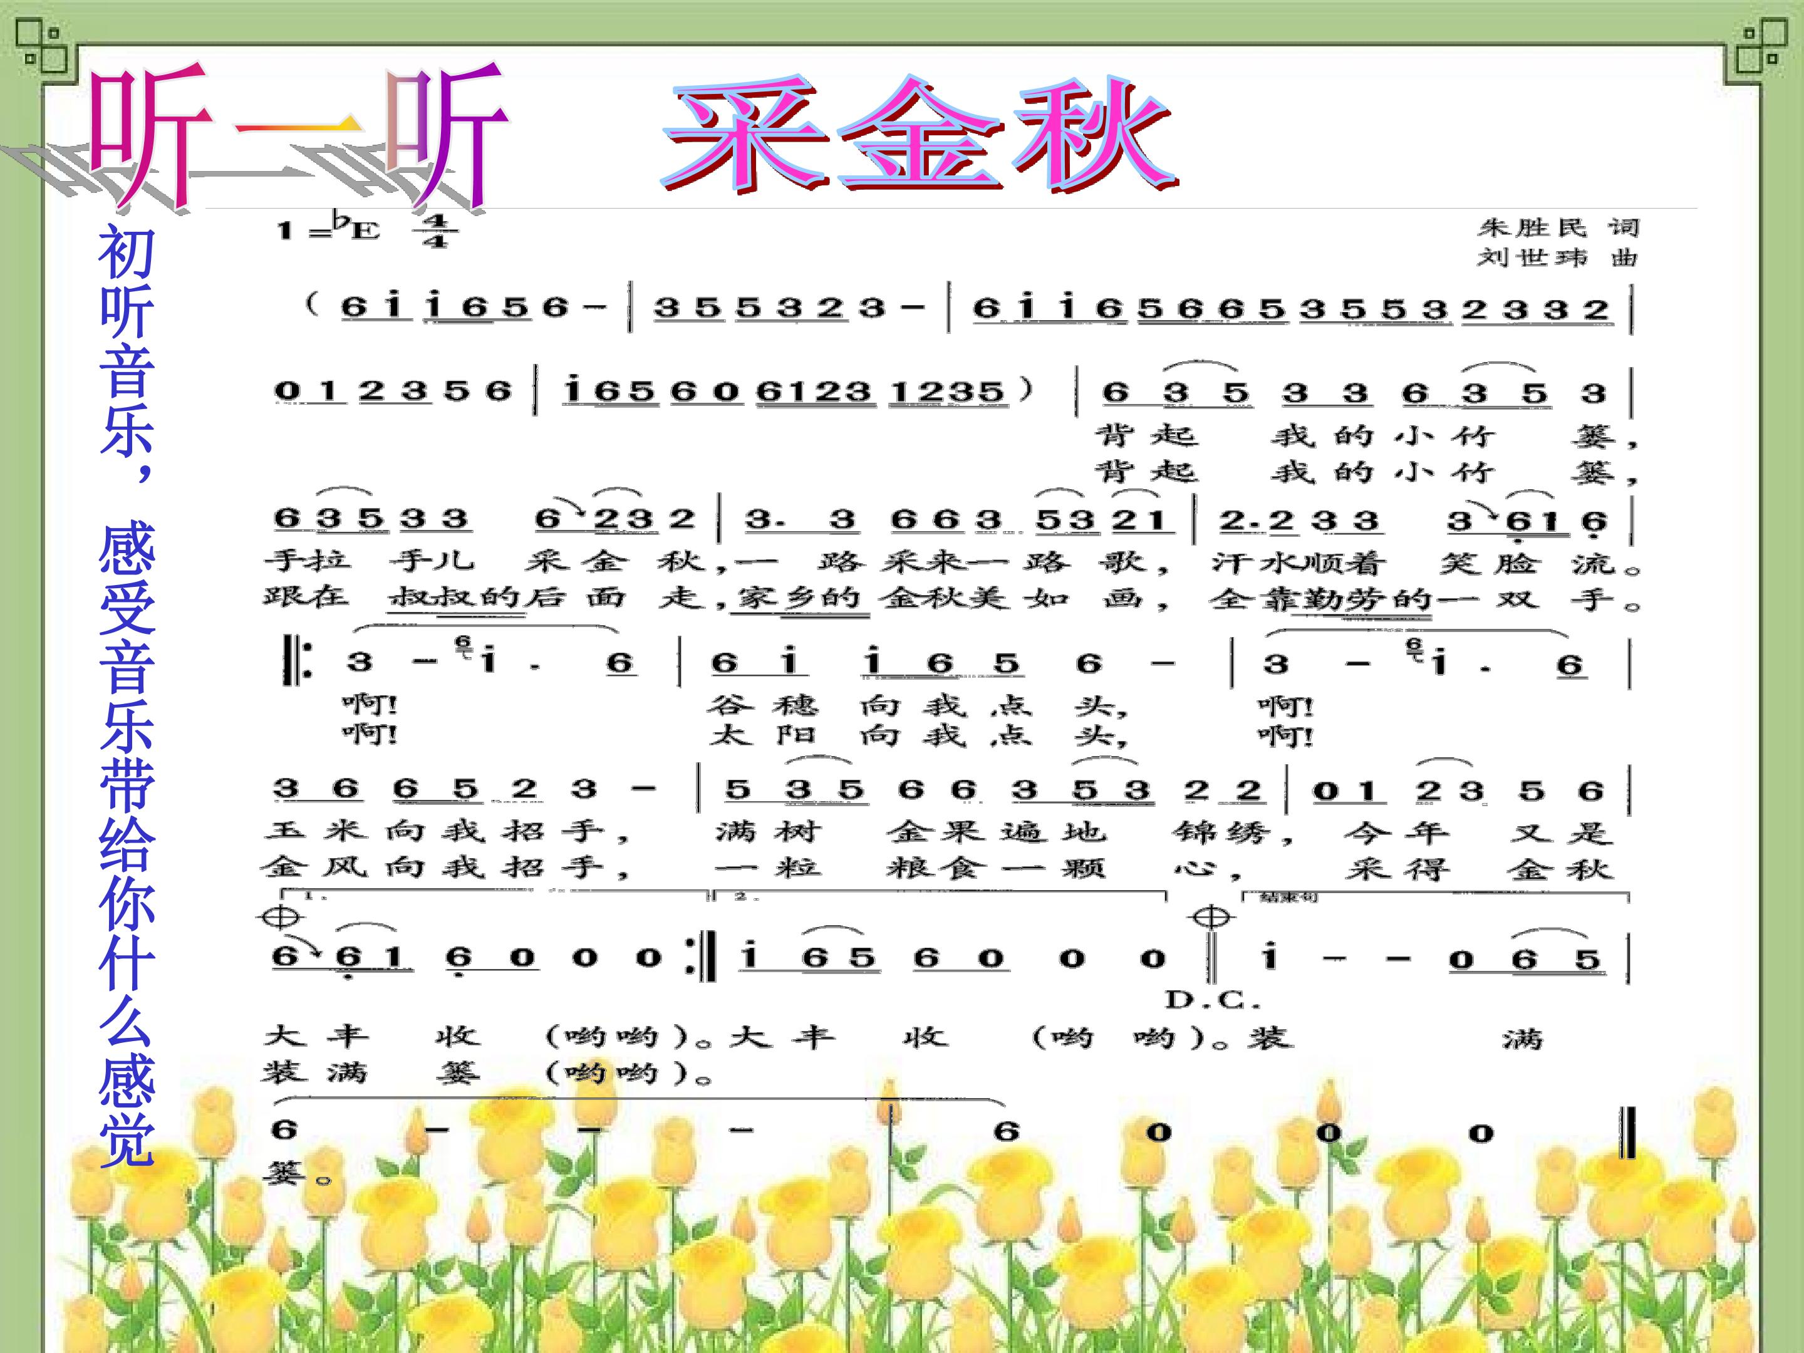This screenshot has width=1804, height=1353.
Task: Click the "结束句" ending label
Action: 1289,898
